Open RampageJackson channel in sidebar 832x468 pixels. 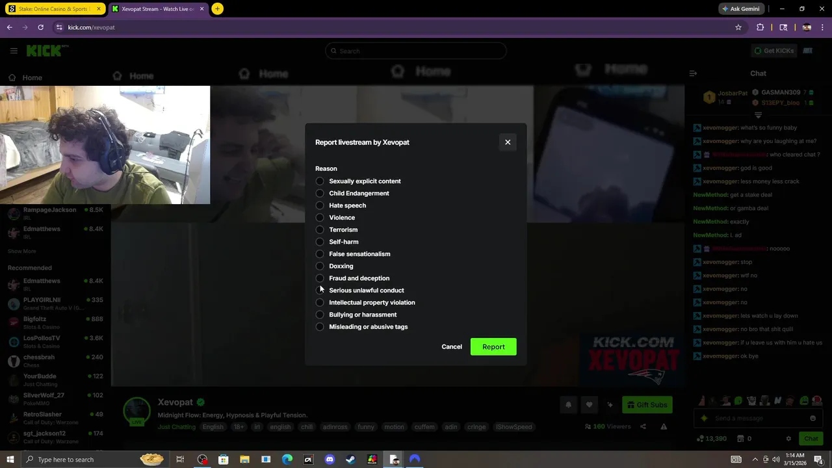[55, 213]
